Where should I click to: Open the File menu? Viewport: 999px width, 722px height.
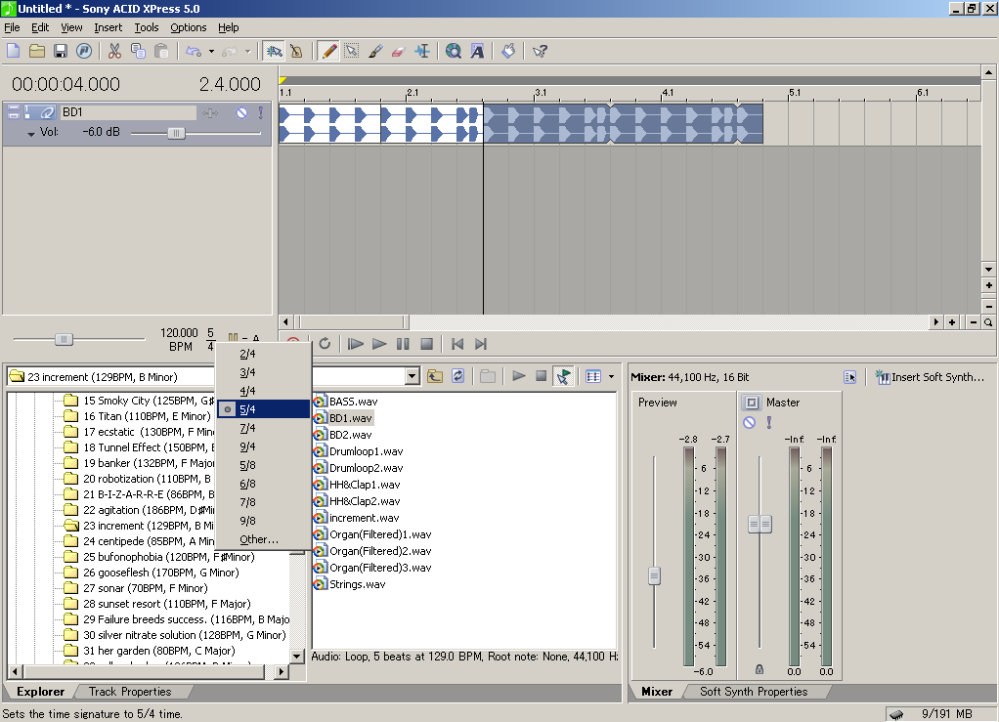pyautogui.click(x=12, y=27)
